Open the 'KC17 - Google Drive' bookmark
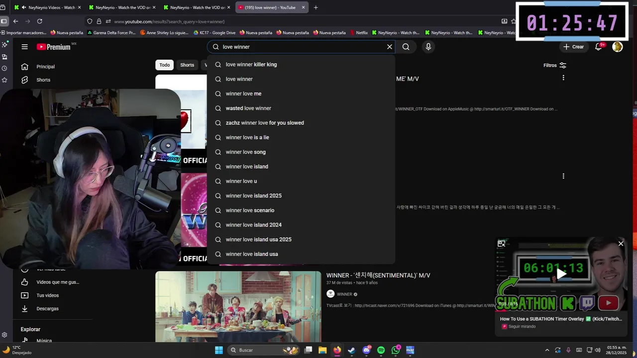The image size is (637, 358). pyautogui.click(x=214, y=33)
